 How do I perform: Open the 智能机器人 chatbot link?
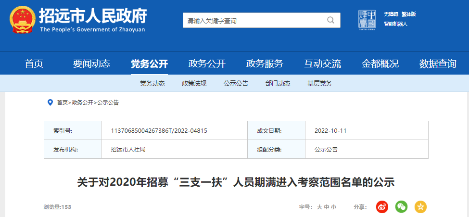pos(395,24)
